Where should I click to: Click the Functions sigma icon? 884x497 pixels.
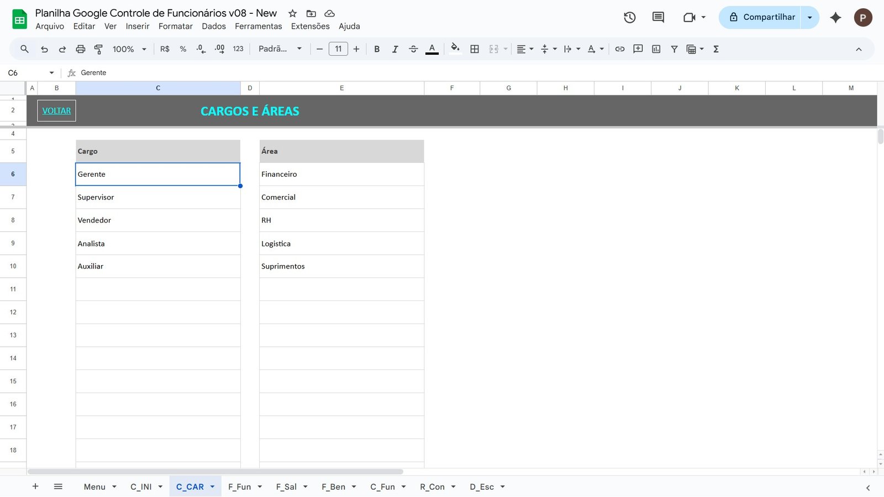(x=715, y=49)
